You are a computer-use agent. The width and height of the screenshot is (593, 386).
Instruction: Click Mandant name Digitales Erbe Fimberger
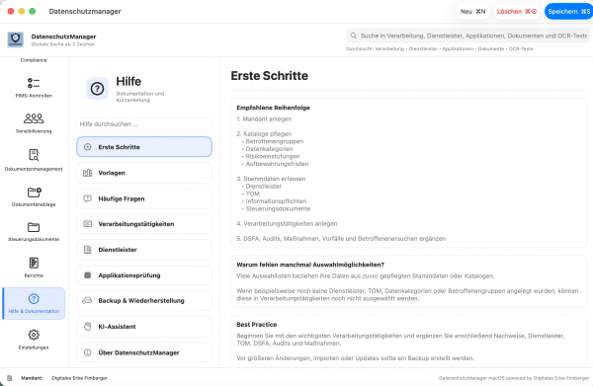pyautogui.click(x=79, y=378)
